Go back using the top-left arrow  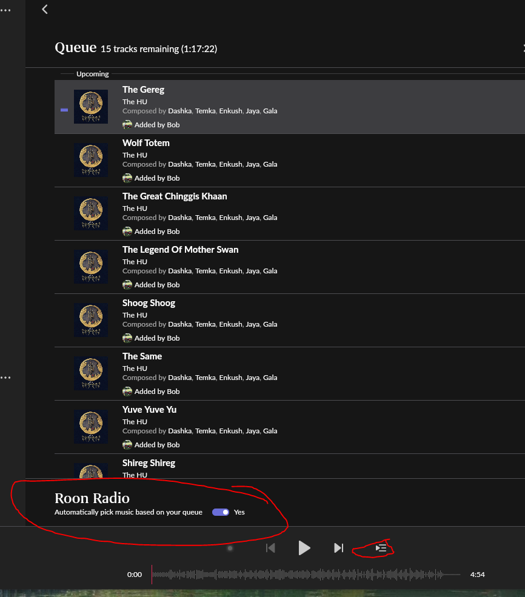(45, 9)
